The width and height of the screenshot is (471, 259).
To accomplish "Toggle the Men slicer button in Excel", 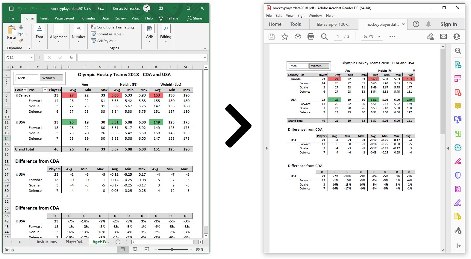I will 27,78.
